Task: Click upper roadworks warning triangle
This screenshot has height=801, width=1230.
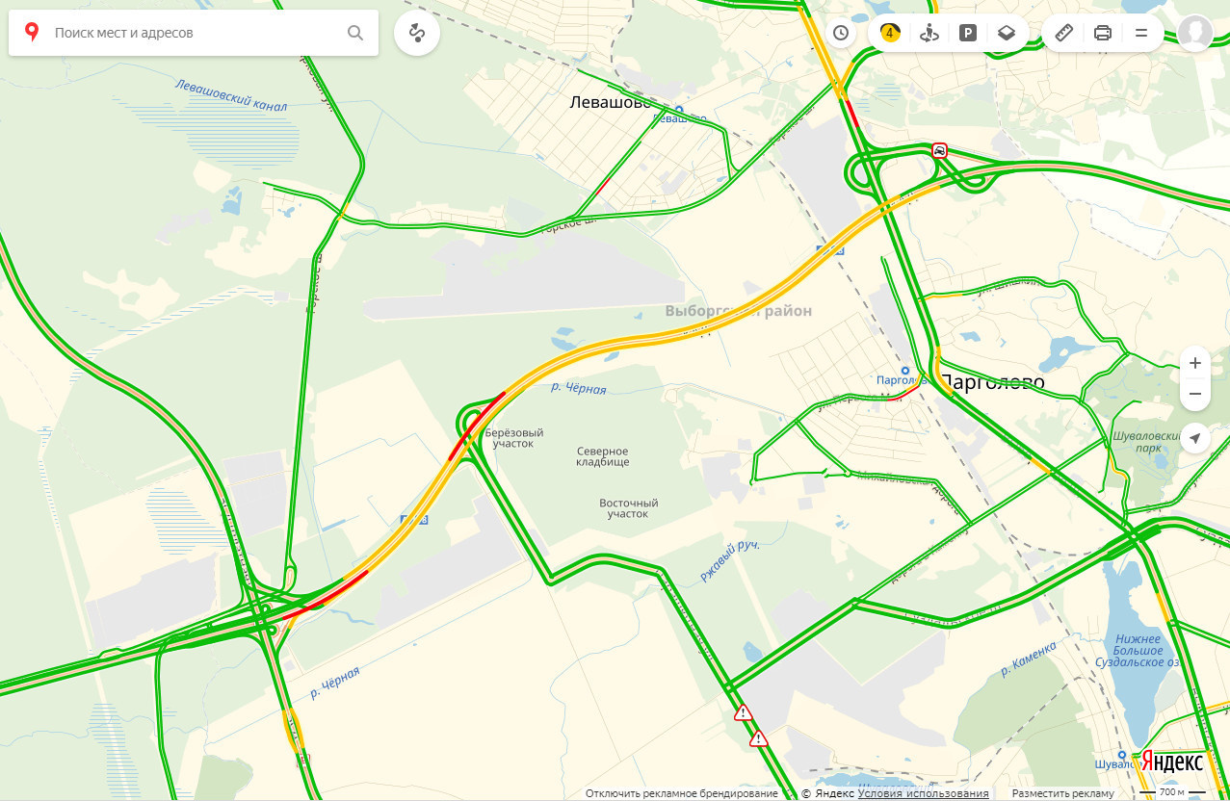Action: click(x=743, y=713)
